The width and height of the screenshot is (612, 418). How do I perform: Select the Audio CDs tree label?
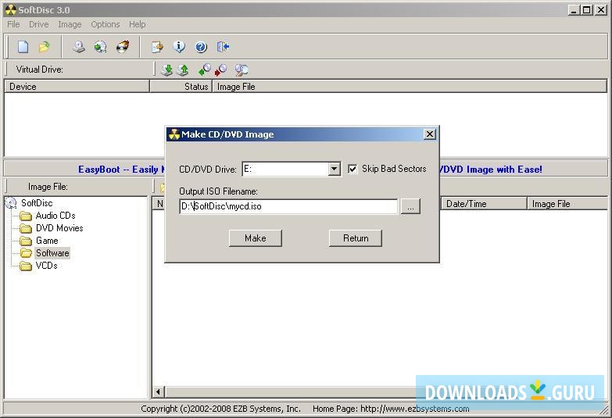point(55,216)
